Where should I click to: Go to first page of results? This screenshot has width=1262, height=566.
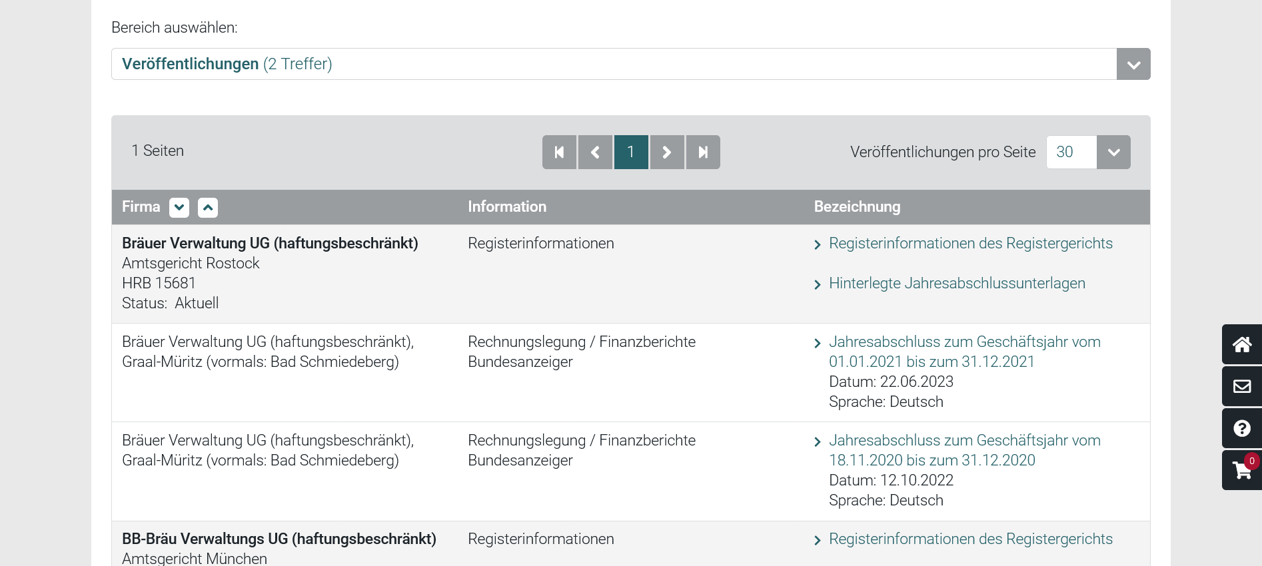tap(559, 152)
